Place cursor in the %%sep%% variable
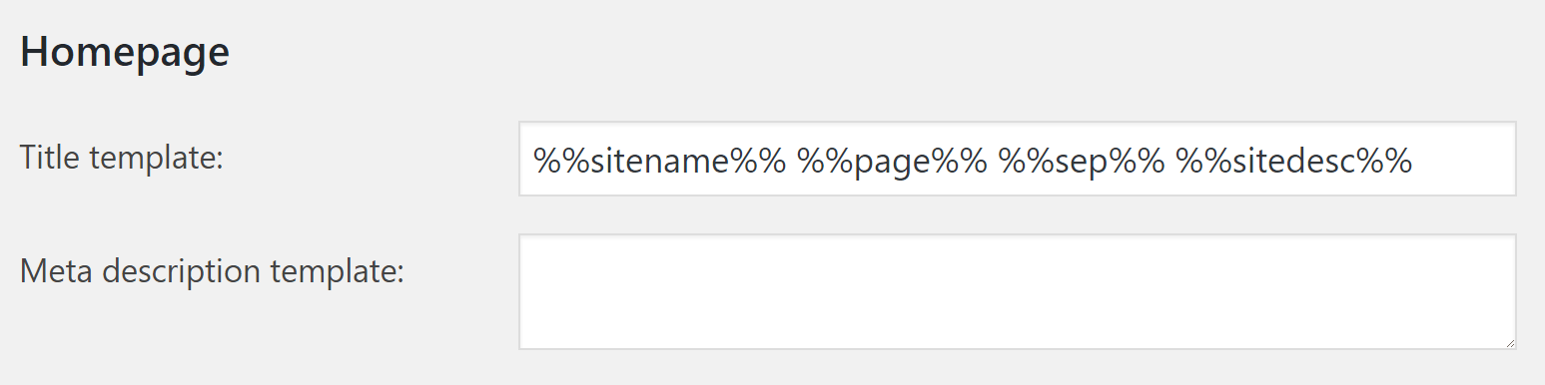The width and height of the screenshot is (1545, 385). pos(1082,161)
